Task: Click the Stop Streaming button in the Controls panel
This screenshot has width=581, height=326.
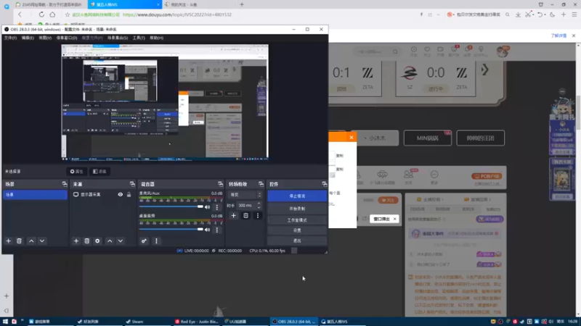Action: pos(297,196)
